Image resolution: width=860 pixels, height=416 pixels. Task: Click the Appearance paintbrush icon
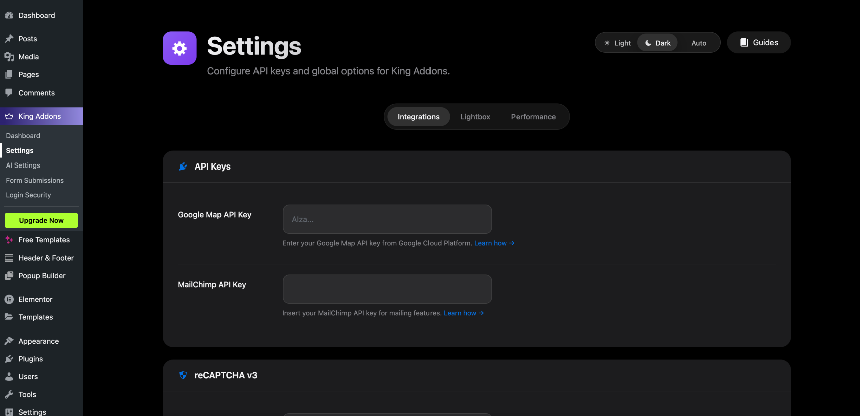pos(9,341)
